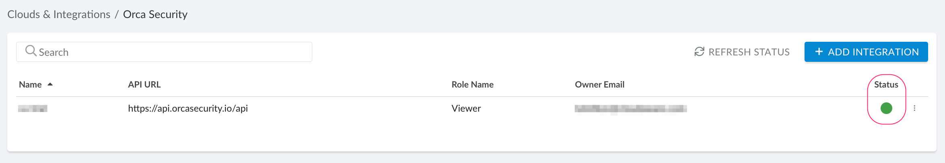The width and height of the screenshot is (945, 163).
Task: Click the Orca Security breadcrumb title
Action: tap(155, 14)
